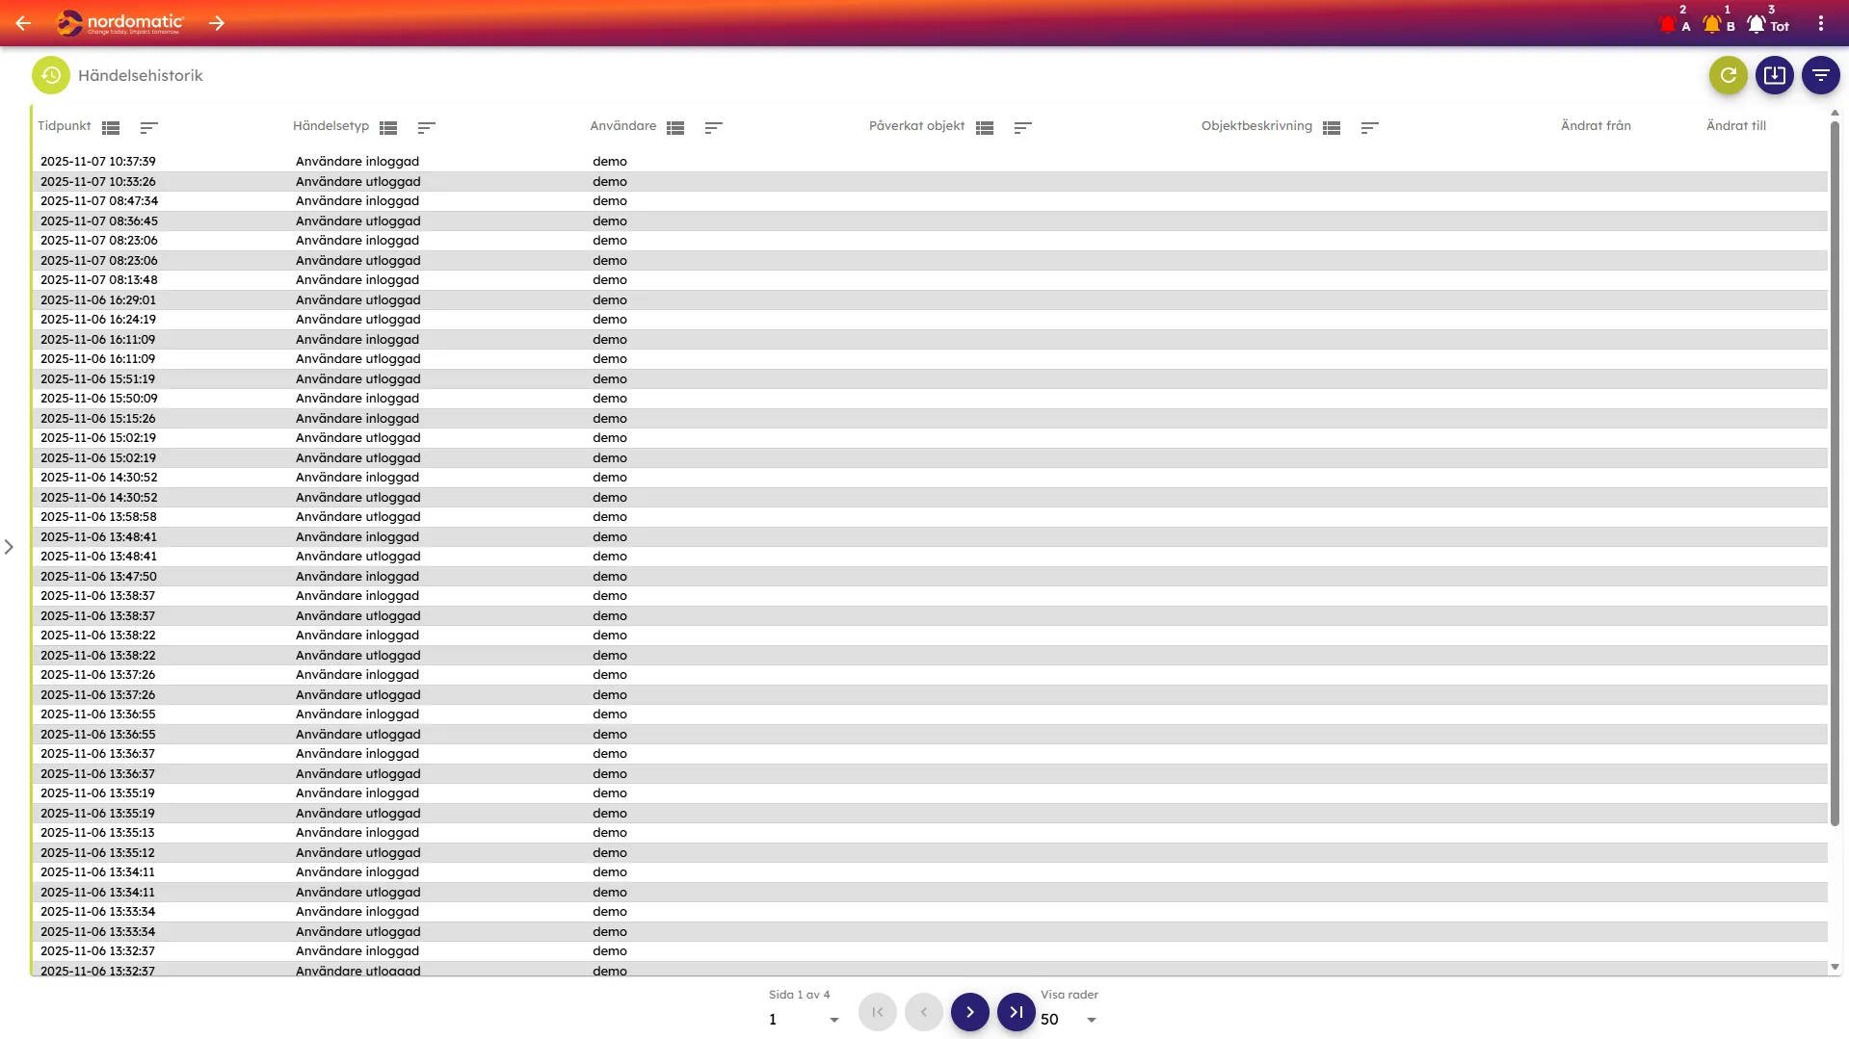Go back using the left arrow
The height and width of the screenshot is (1039, 1849).
point(23,23)
